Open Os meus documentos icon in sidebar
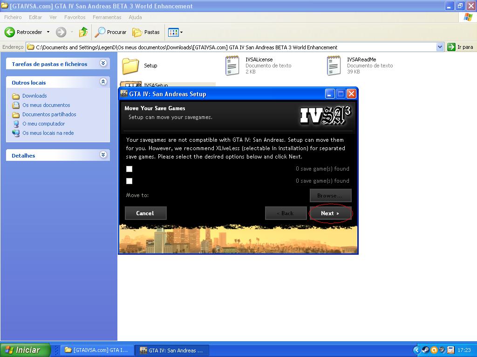The width and height of the screenshot is (477, 357). (16, 106)
